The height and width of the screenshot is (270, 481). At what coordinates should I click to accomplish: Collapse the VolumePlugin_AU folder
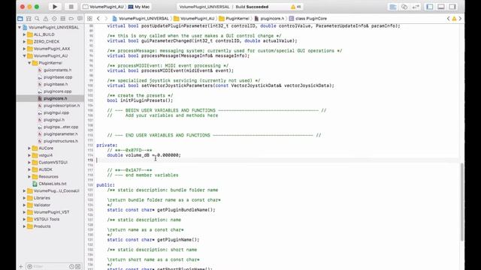click(25, 56)
